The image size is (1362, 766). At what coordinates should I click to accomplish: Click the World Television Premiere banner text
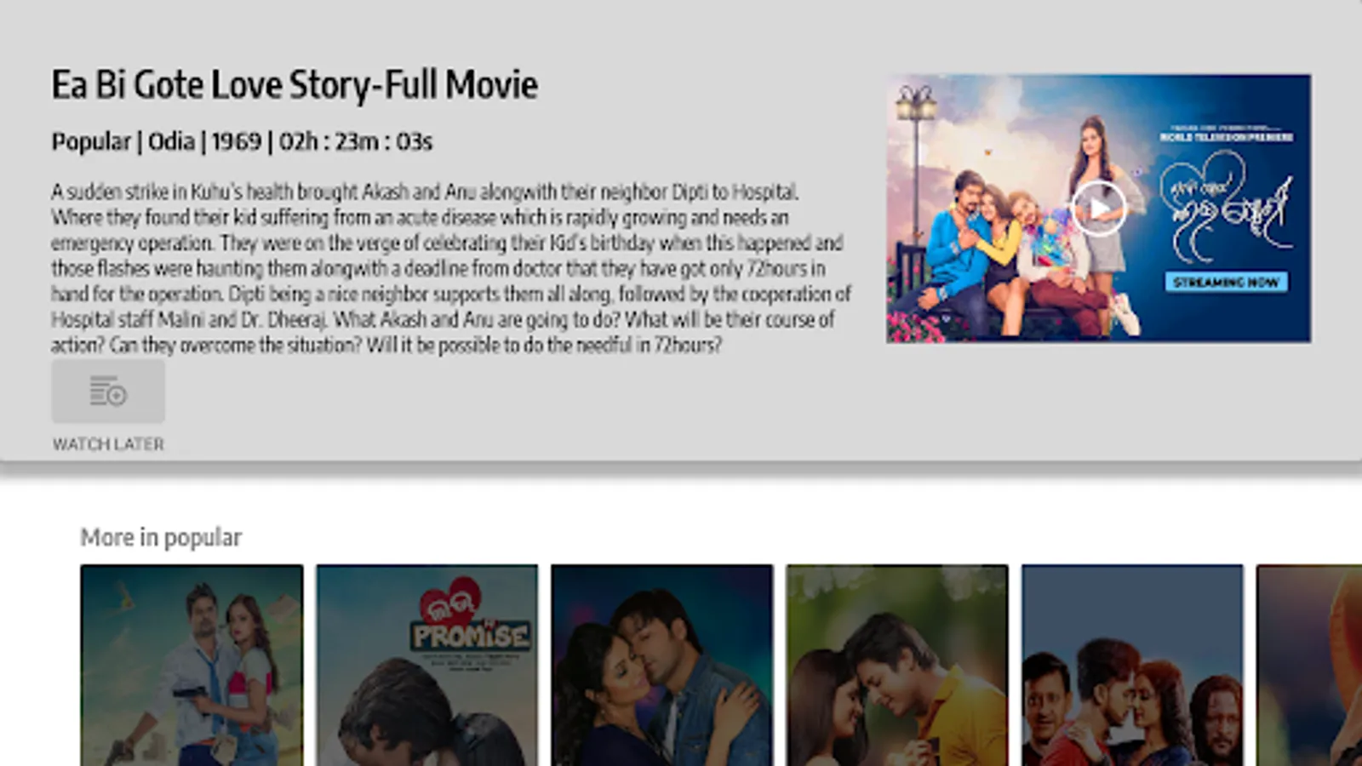click(x=1226, y=136)
